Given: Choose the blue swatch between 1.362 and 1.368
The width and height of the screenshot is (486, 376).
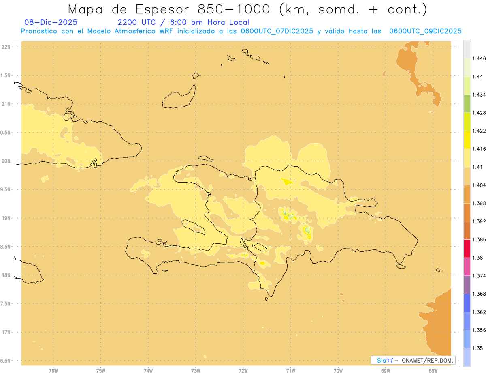Looking at the screenshot, I should pyautogui.click(x=467, y=303).
